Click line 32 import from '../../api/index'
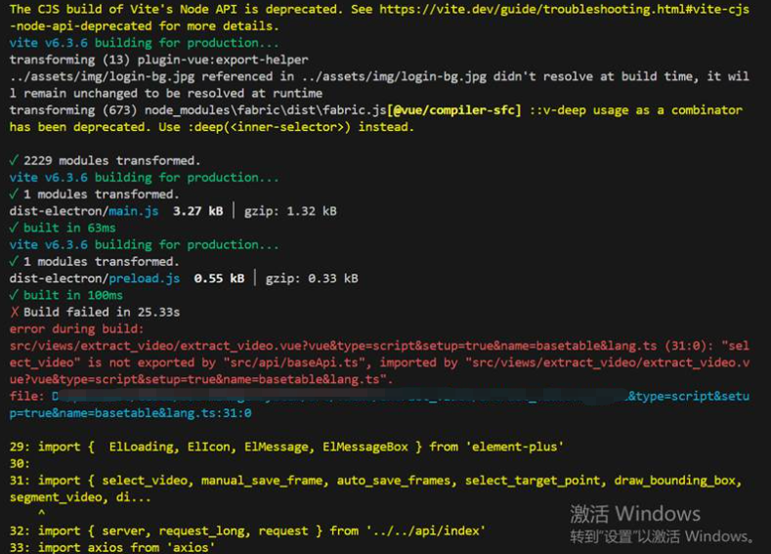Viewport: 771px width, 554px height. click(247, 531)
